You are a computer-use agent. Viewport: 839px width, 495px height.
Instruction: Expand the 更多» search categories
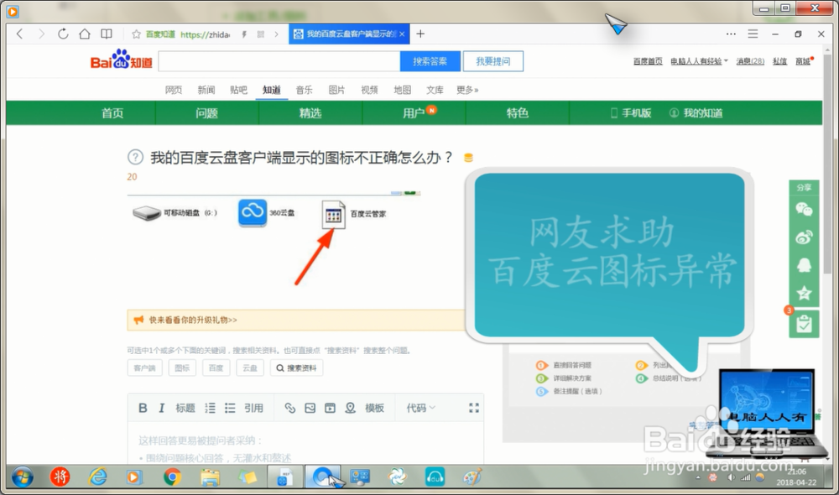(467, 90)
